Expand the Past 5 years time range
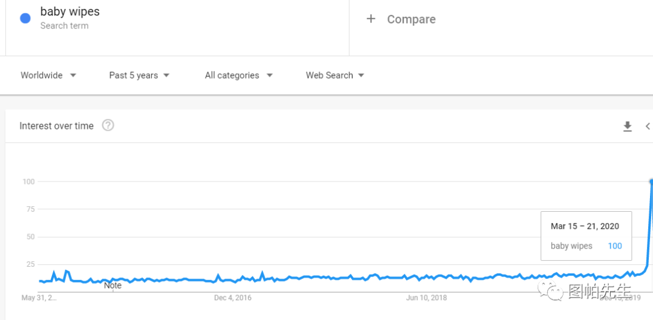653x320 pixels. coord(139,75)
